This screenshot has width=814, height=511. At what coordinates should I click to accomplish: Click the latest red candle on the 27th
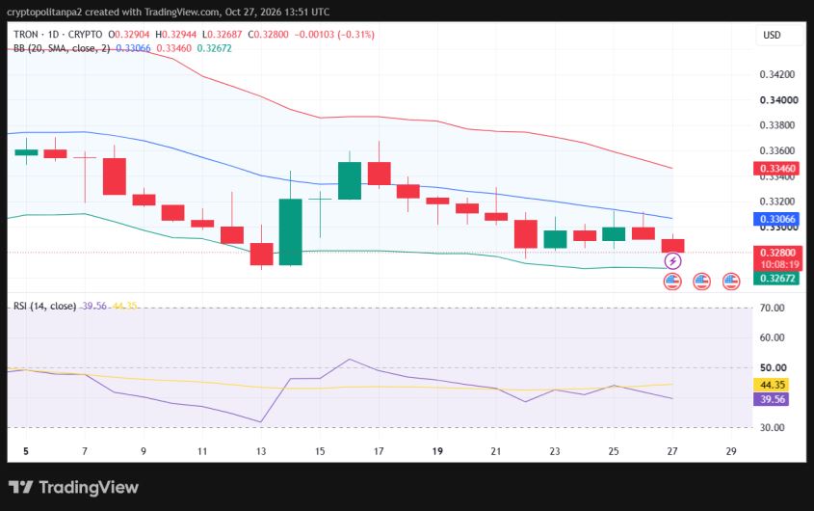[x=672, y=246]
